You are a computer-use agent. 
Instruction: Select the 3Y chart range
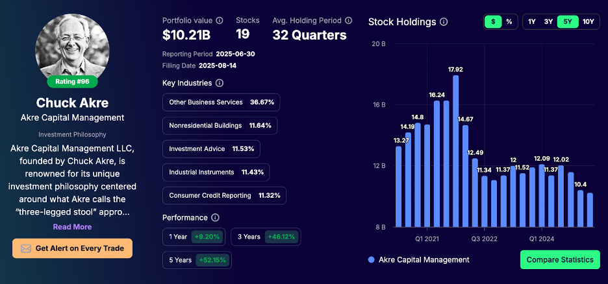click(548, 21)
